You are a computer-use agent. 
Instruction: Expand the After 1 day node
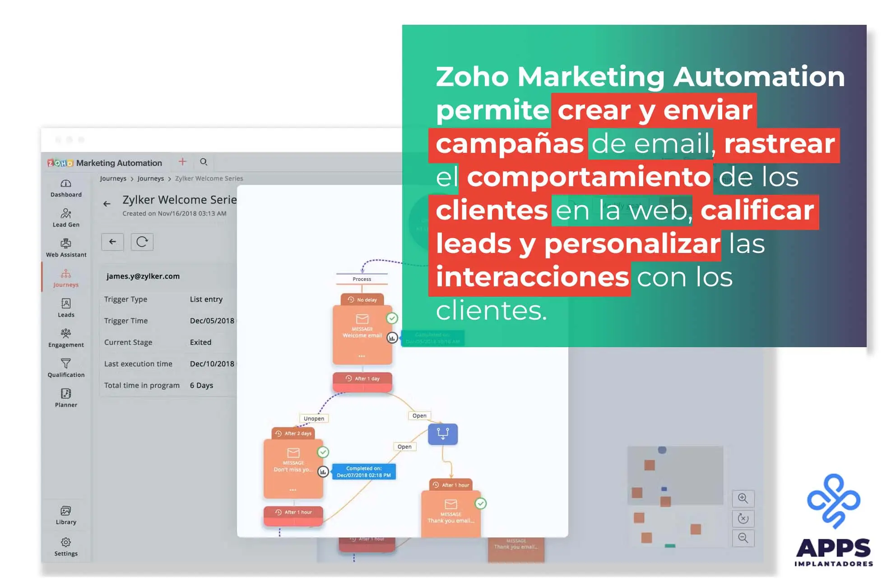362,379
